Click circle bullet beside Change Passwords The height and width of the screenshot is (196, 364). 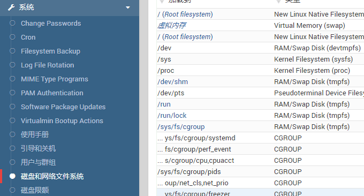tap(12, 23)
